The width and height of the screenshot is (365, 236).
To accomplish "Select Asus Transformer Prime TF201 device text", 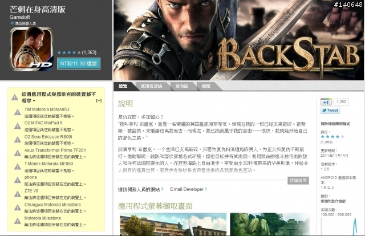I will point(55,150).
